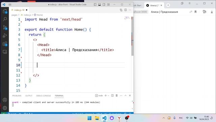
Task: Close the Алиса browser tab
Action: tap(161, 5)
